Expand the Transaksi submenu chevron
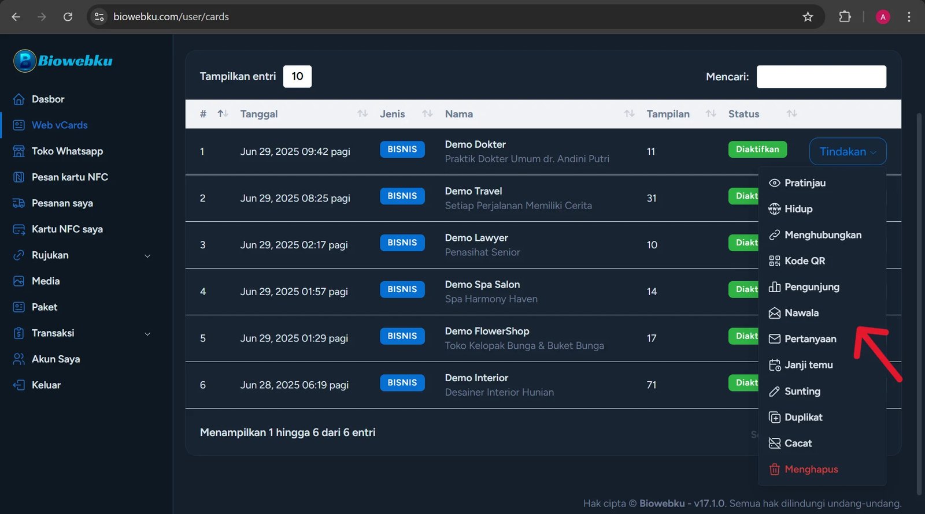 click(x=147, y=334)
